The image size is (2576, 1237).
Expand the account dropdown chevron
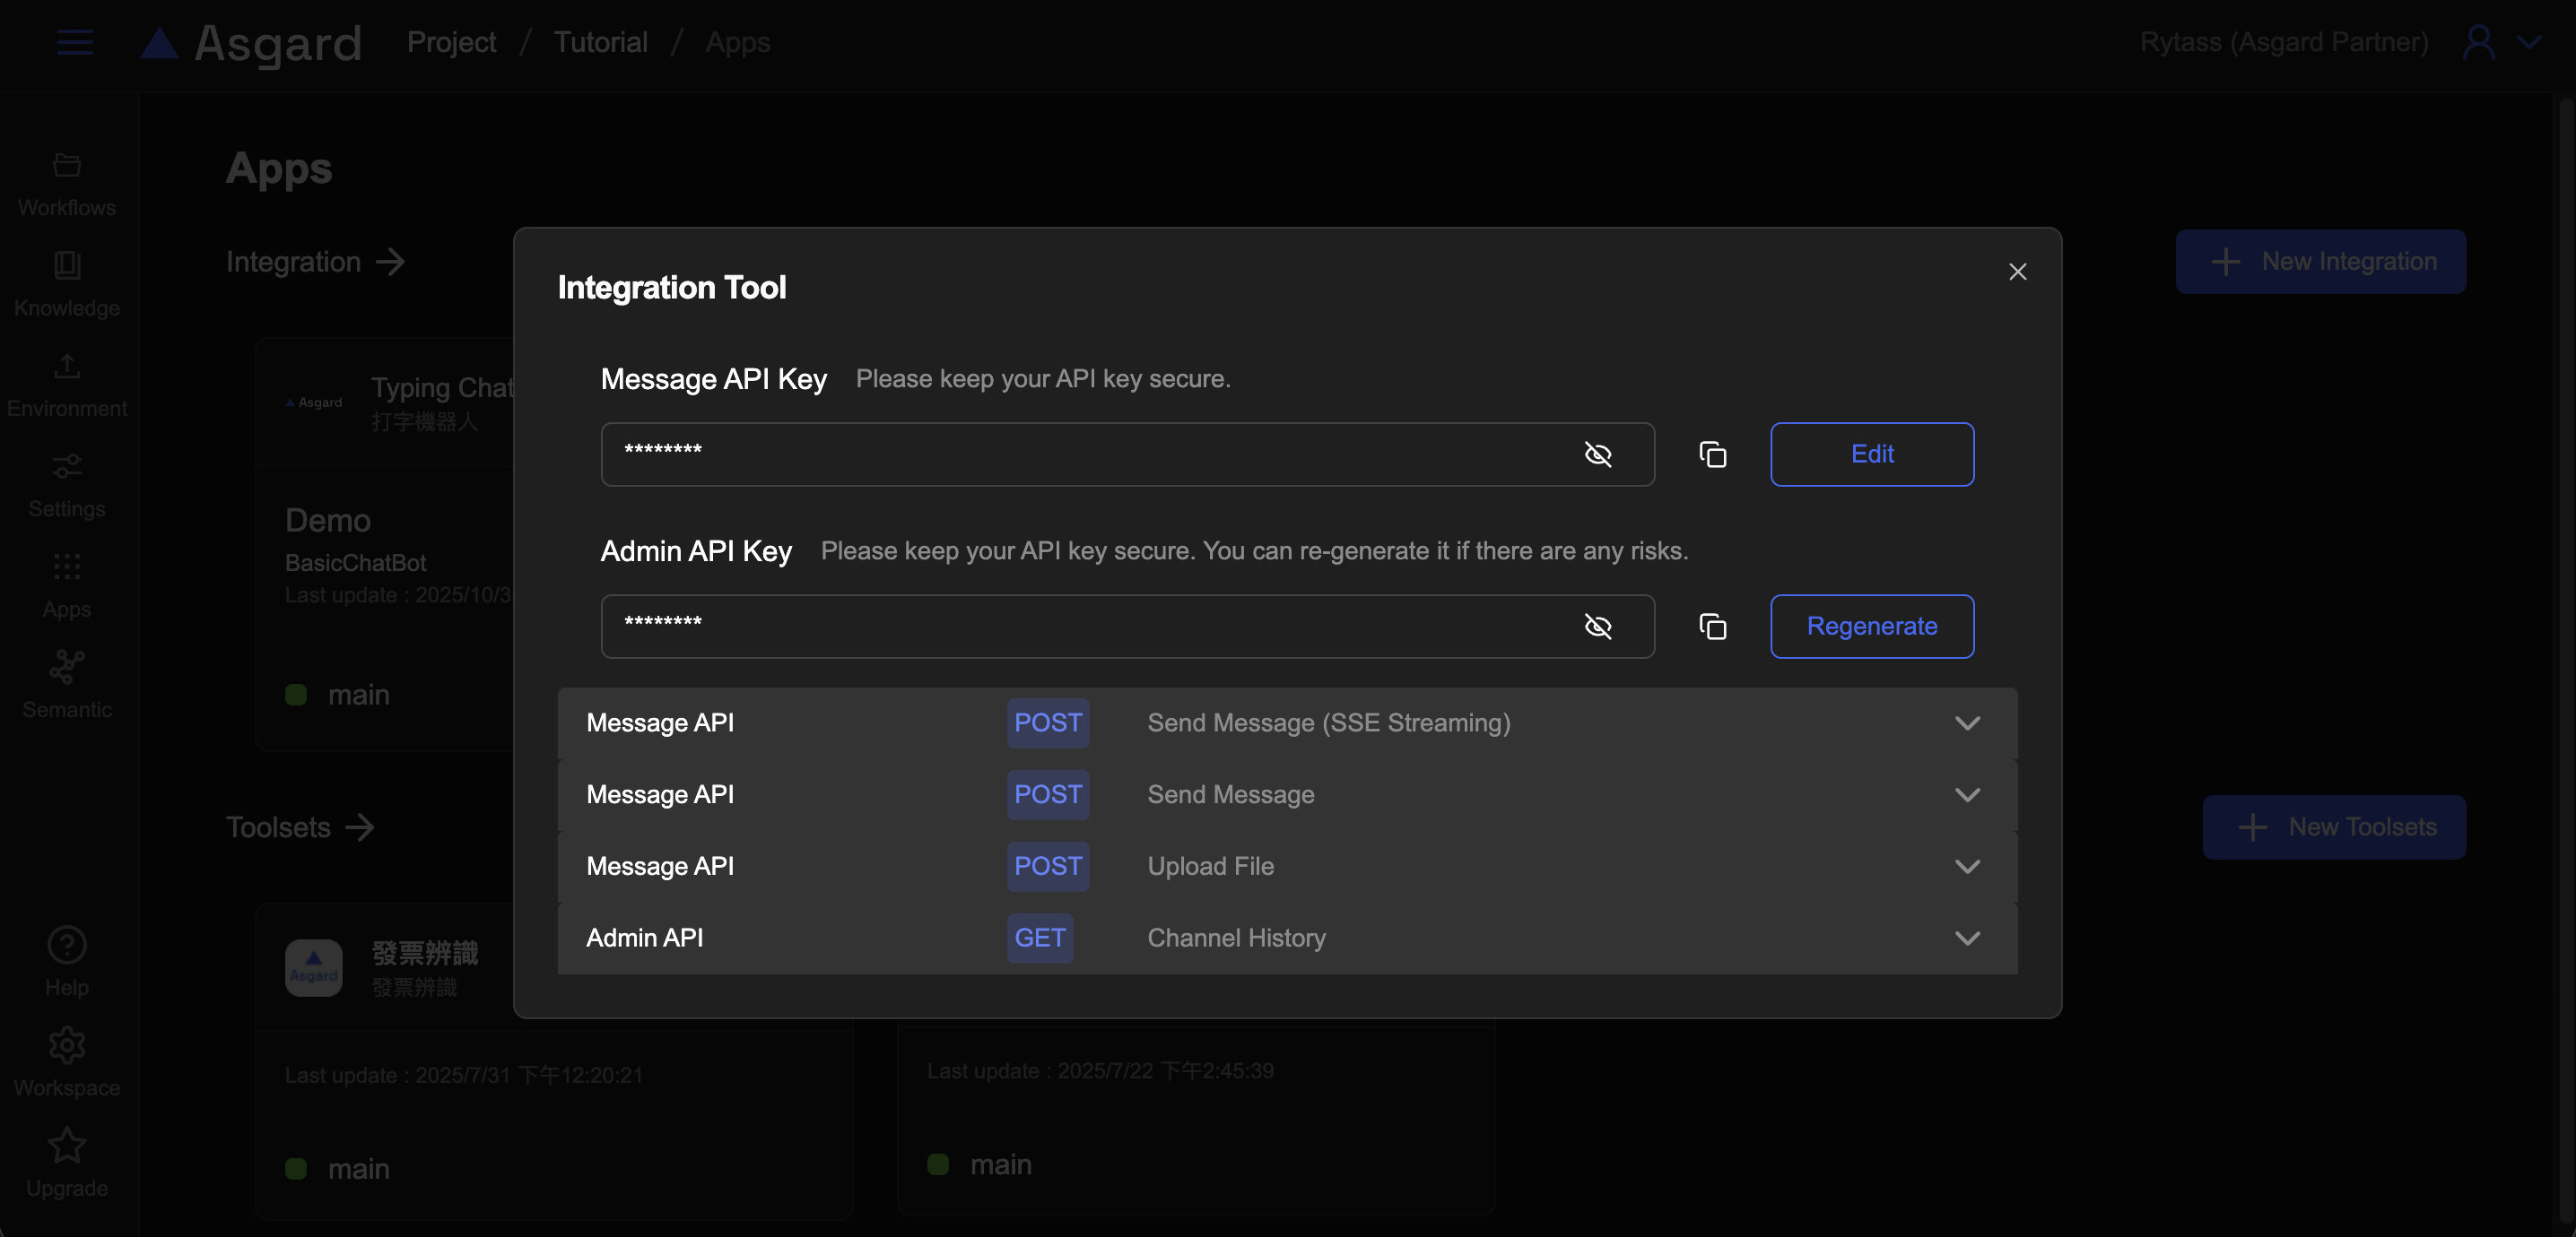coord(2529,42)
